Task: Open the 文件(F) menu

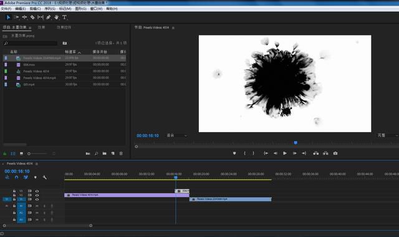Action: (x=6, y=9)
